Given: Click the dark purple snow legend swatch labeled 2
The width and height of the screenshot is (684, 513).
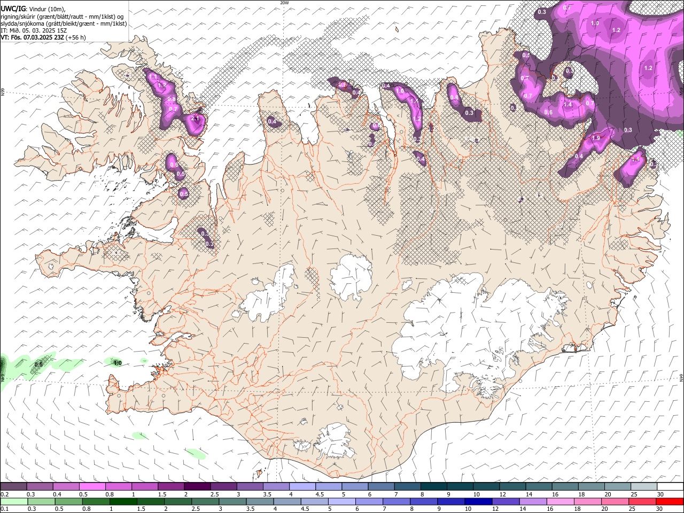Looking at the screenshot, I should 197,487.
